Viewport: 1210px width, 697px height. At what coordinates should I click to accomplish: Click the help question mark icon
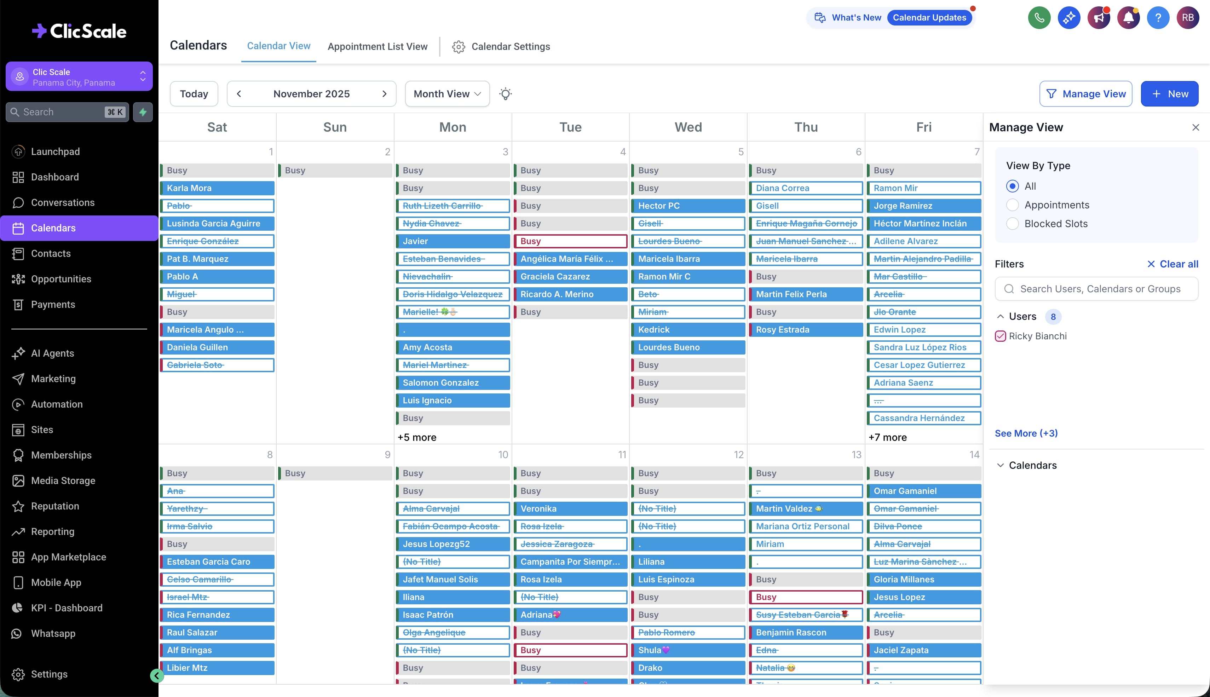point(1158,18)
